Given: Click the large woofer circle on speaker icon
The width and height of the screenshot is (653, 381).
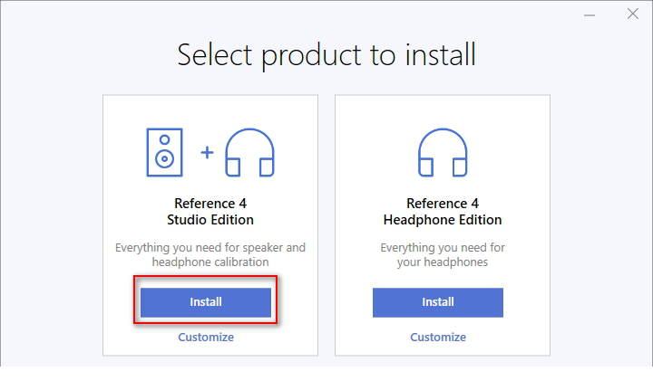Looking at the screenshot, I should (x=164, y=158).
